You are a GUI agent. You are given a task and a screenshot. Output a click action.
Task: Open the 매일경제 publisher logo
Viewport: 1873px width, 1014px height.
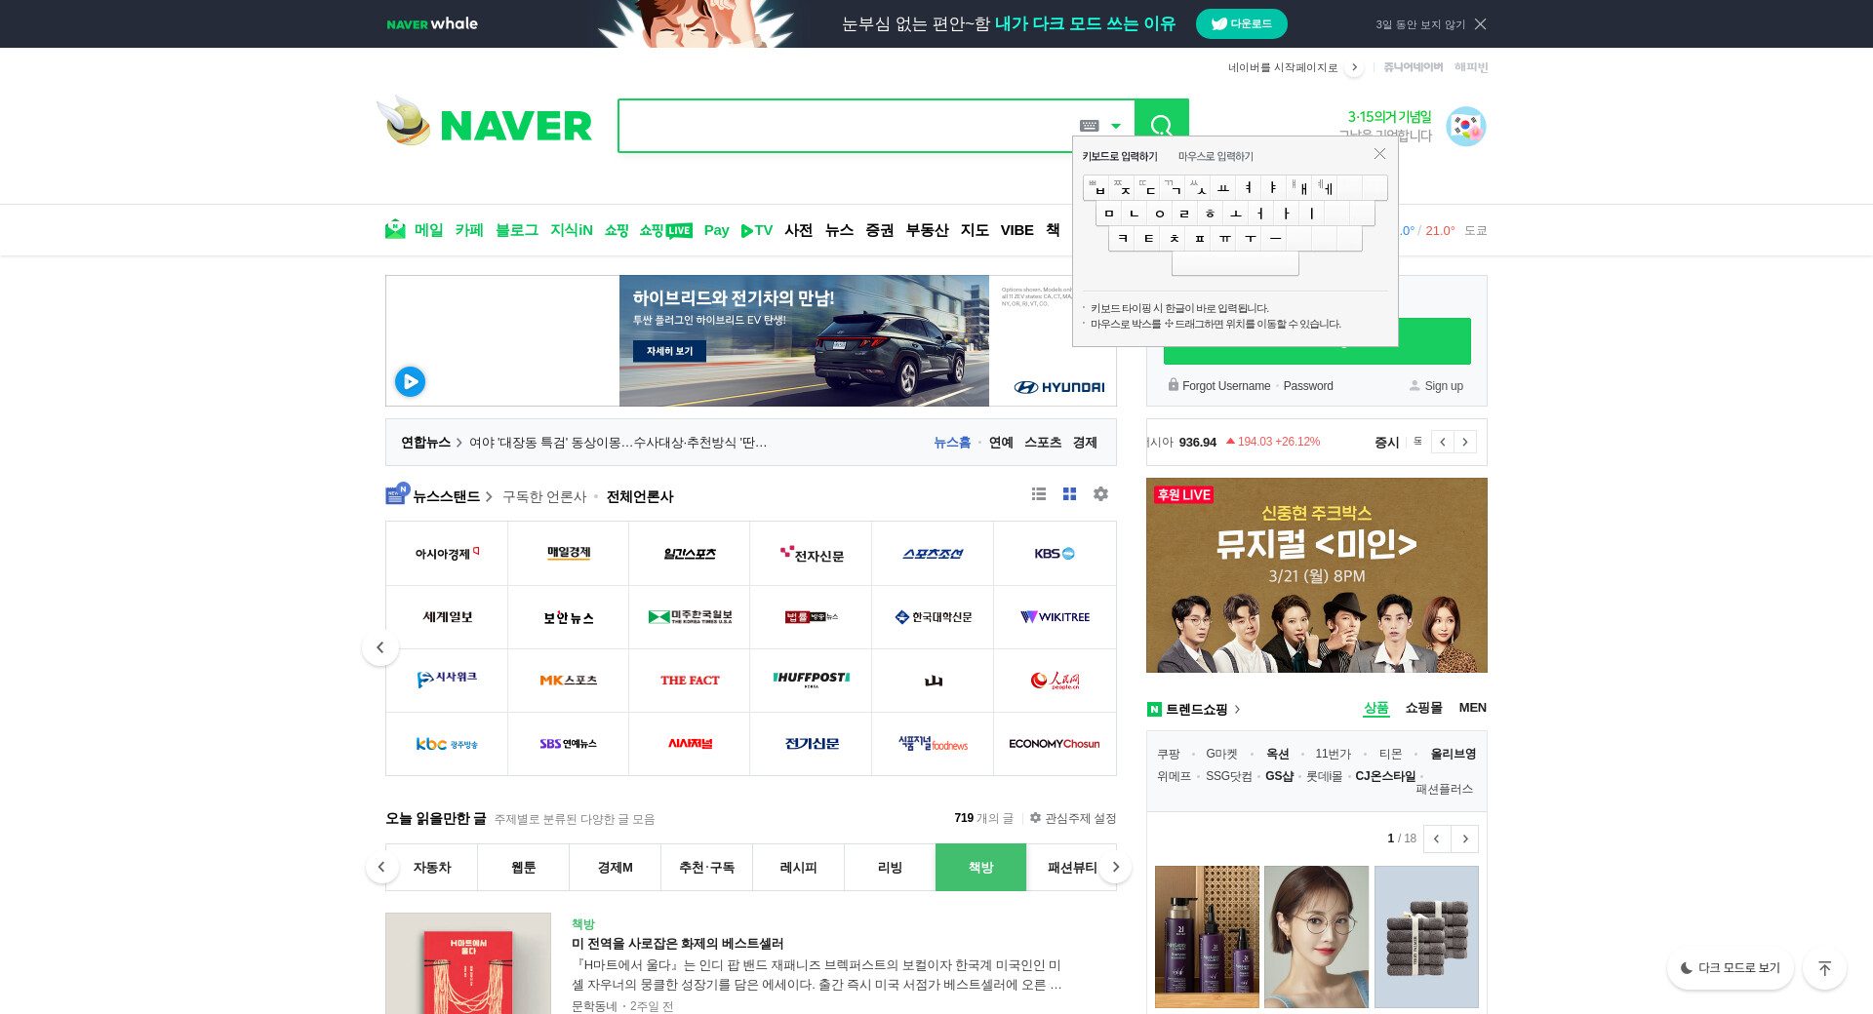(x=568, y=554)
